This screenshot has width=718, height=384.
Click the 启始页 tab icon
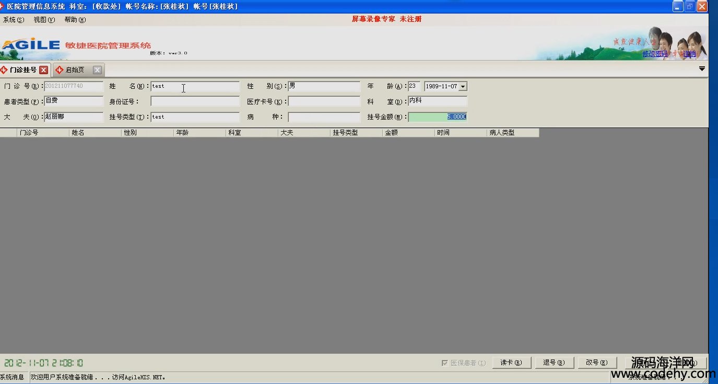(59, 70)
